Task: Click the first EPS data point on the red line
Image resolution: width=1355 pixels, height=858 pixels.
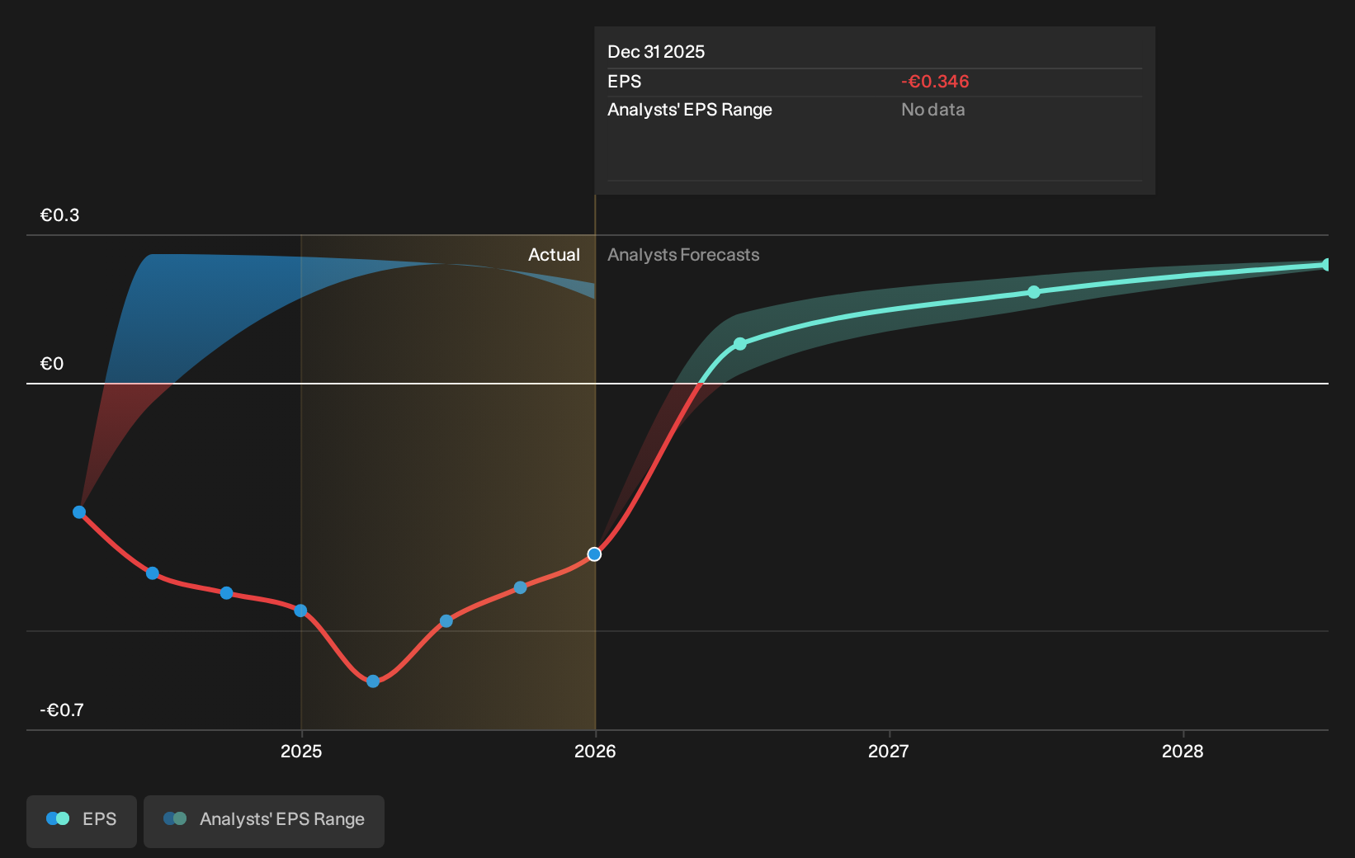Action: click(79, 512)
